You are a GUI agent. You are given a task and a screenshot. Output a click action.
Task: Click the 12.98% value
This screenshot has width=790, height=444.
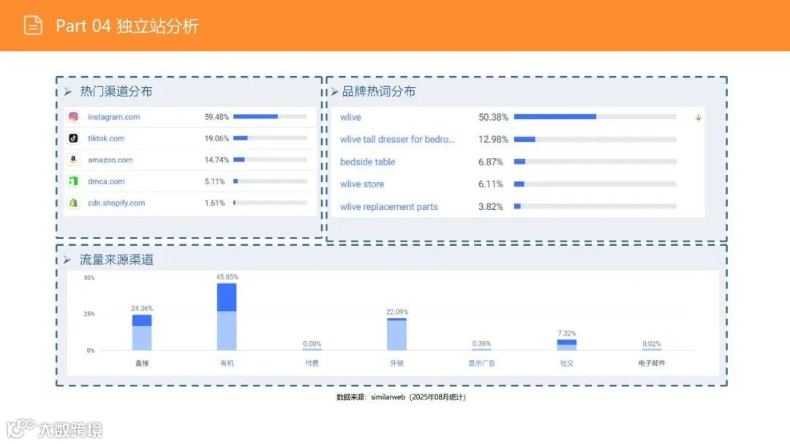tap(493, 139)
